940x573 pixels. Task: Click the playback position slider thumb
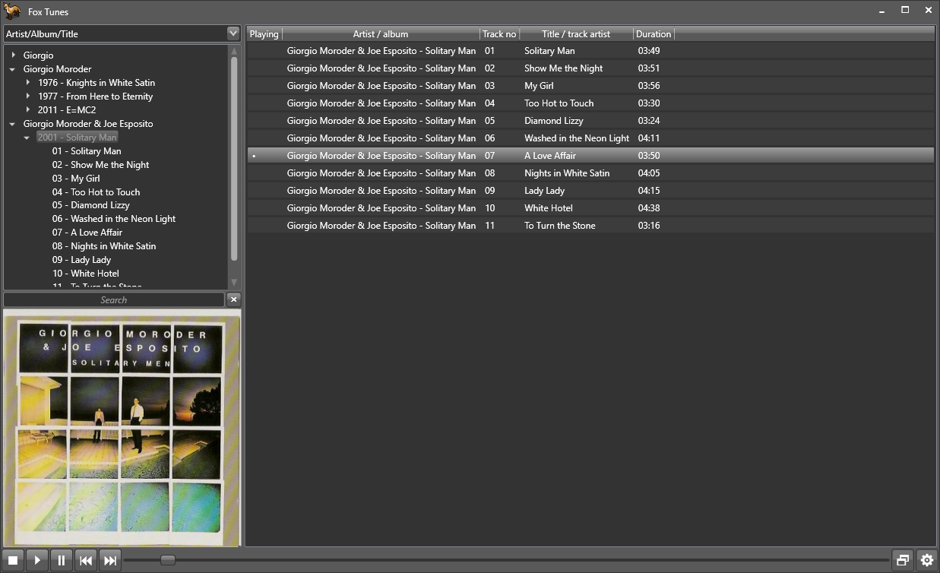coord(168,560)
